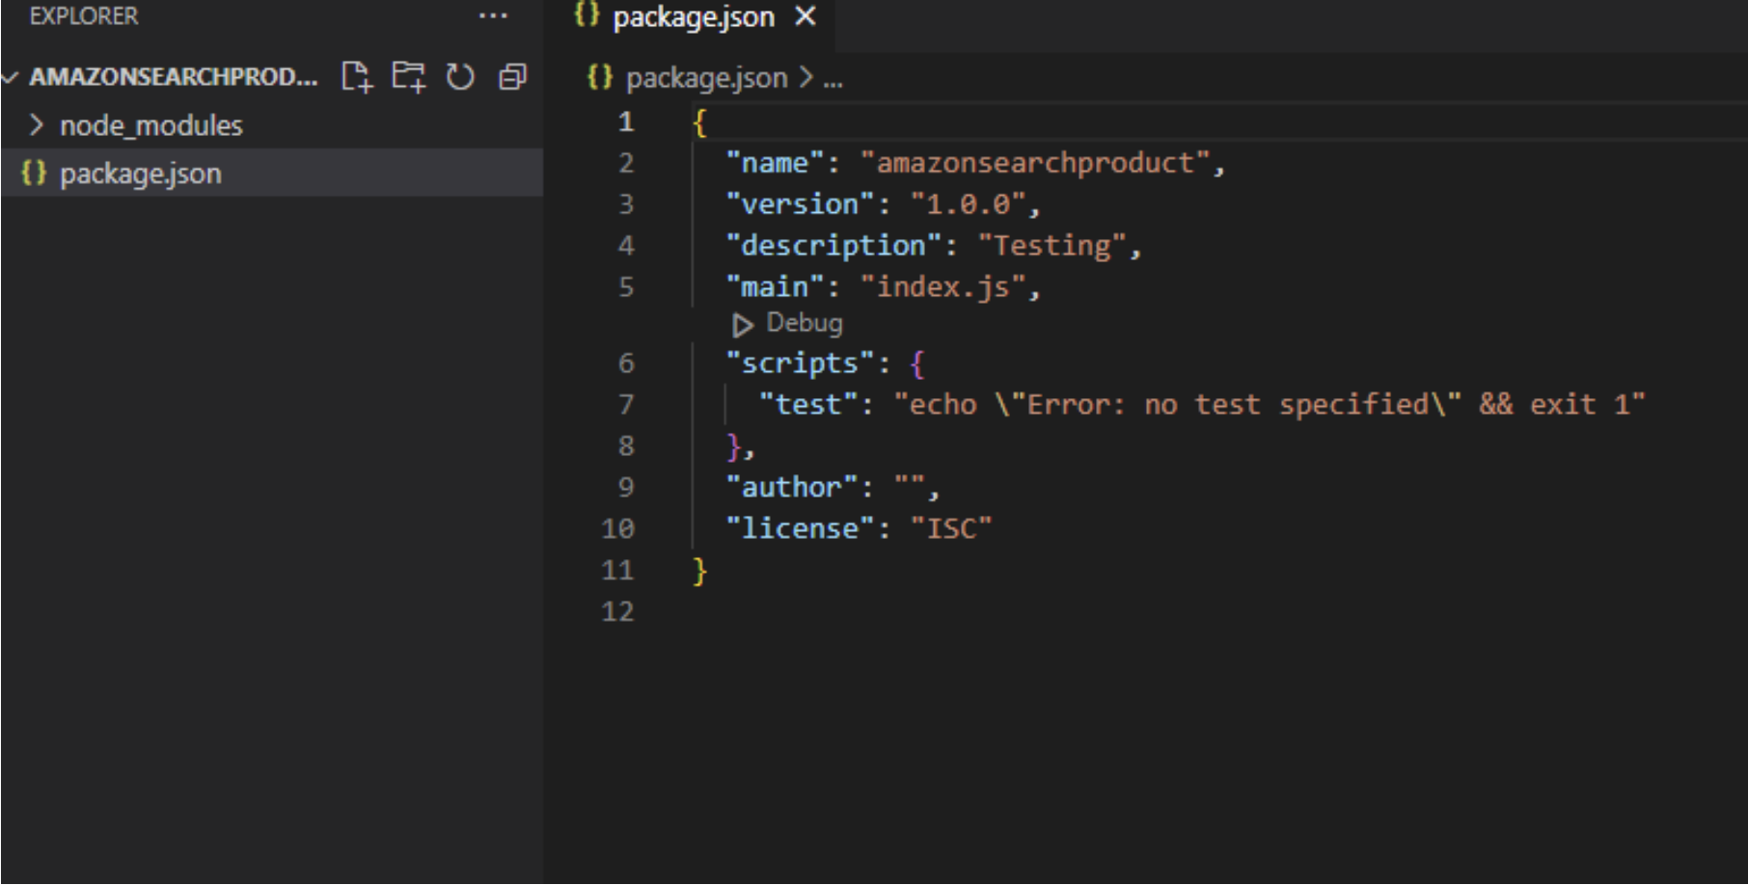Open Explorer's more actions ellipsis menu

point(493,15)
